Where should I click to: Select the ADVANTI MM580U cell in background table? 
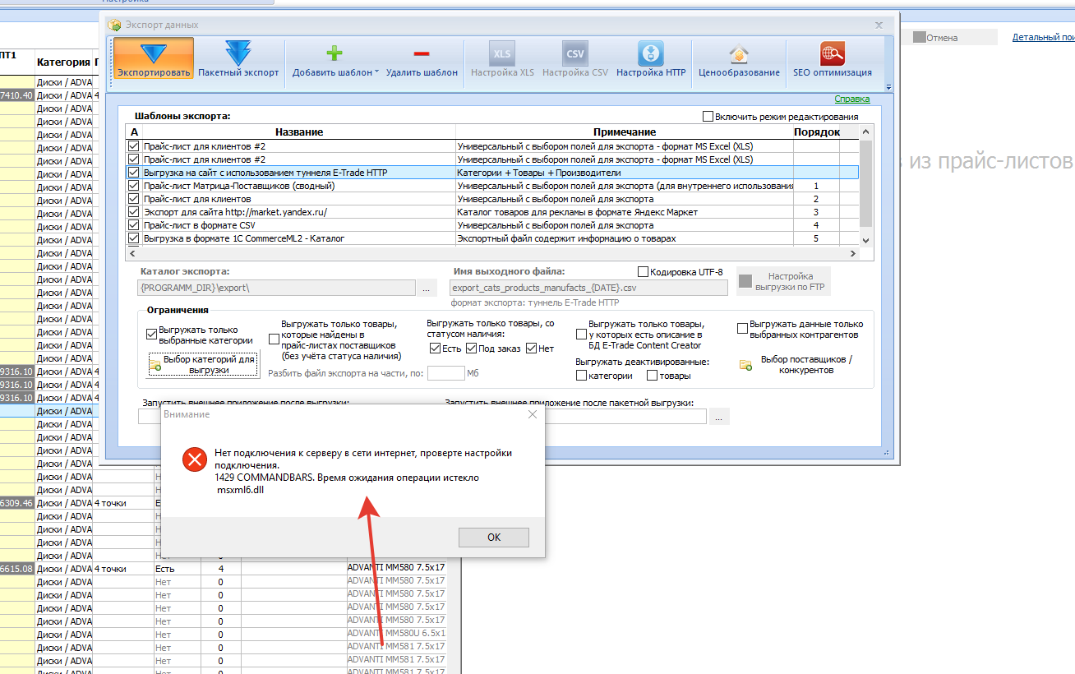pos(397,634)
